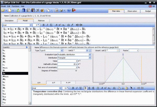157x107 pixels.
Task: Select the μ,σ parameter tab
Action: (53, 82)
